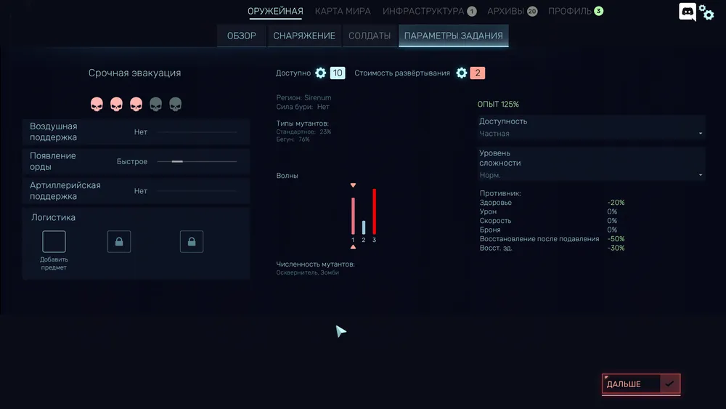Click the first locked logistics slot

pyautogui.click(x=119, y=241)
